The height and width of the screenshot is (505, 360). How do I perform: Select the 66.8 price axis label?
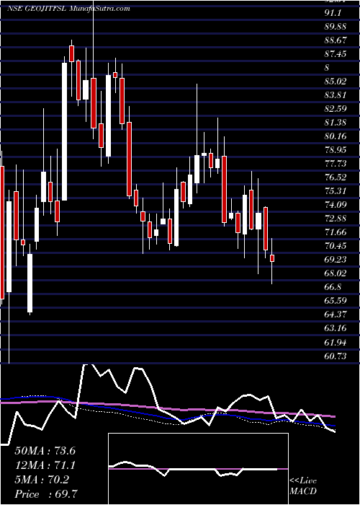point(333,287)
